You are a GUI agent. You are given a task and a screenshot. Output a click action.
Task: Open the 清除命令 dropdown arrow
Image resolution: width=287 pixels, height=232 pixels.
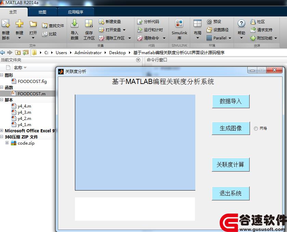point(164,38)
